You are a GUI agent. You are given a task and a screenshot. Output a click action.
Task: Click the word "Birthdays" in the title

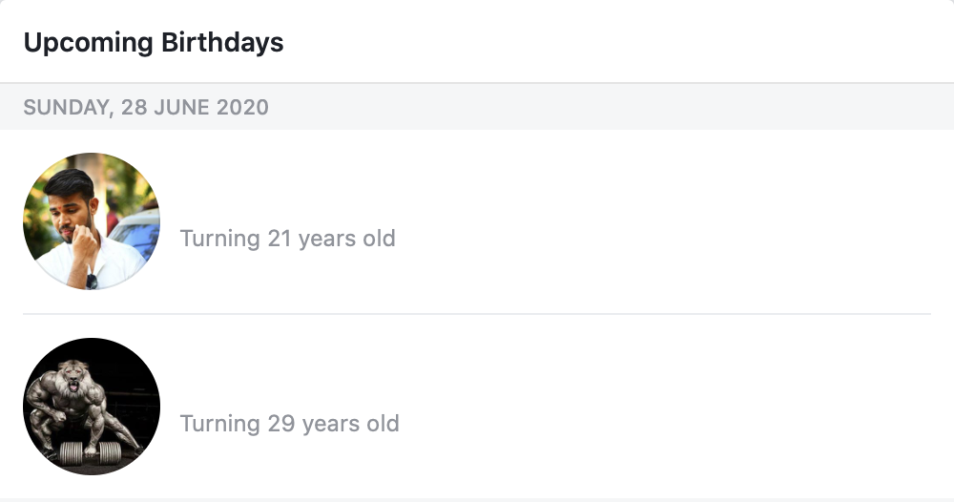click(222, 43)
